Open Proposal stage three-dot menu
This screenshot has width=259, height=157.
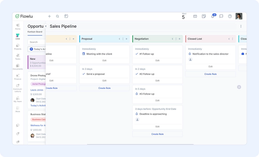coord(123,39)
